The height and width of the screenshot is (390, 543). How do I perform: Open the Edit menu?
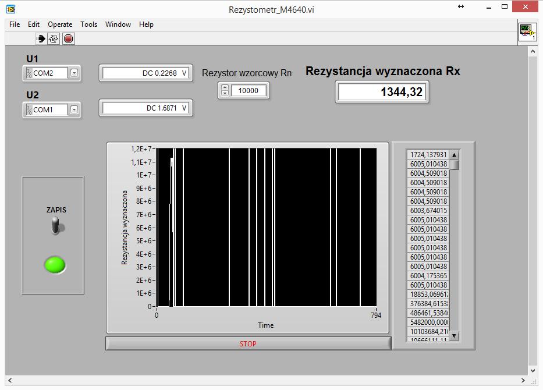click(34, 24)
